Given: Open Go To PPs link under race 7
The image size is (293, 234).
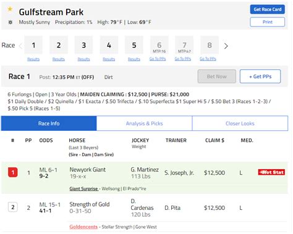Looking at the screenshot, I should (x=183, y=59).
